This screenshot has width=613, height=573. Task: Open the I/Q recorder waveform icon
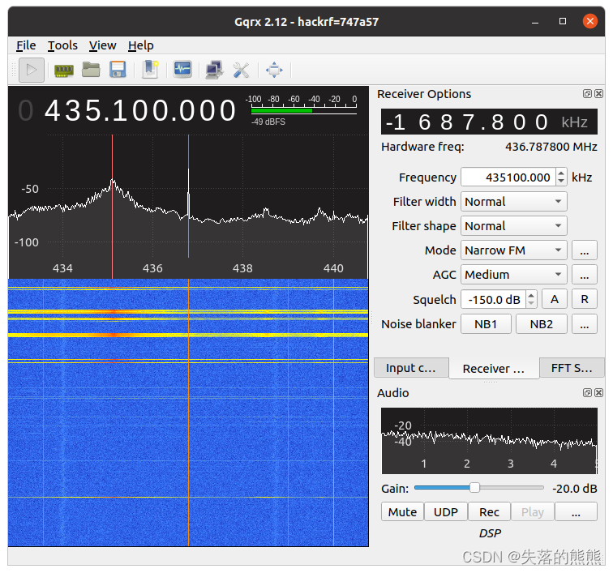[x=182, y=70]
